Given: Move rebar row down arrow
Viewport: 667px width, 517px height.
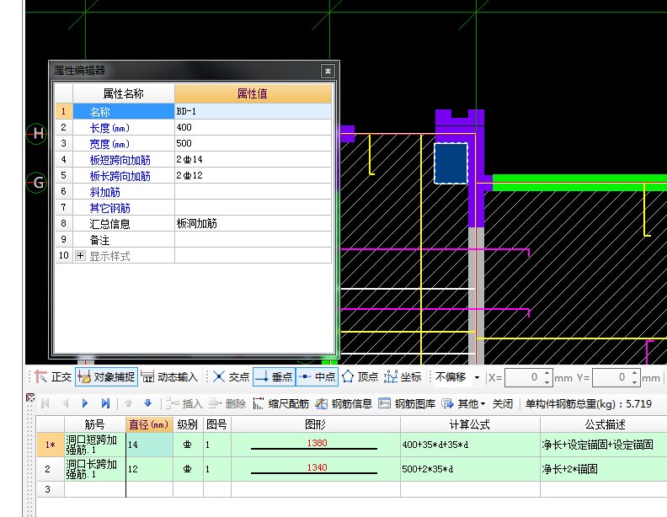Looking at the screenshot, I should point(147,403).
